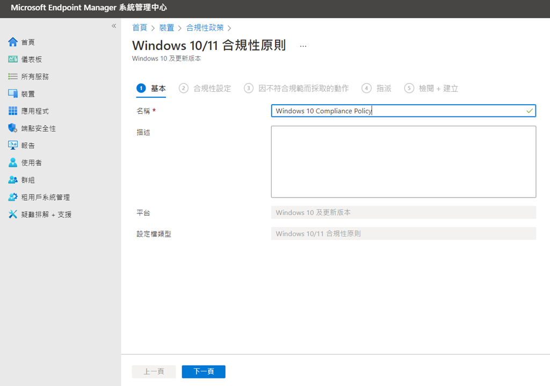Go to step 4 指派 tab

(x=377, y=89)
